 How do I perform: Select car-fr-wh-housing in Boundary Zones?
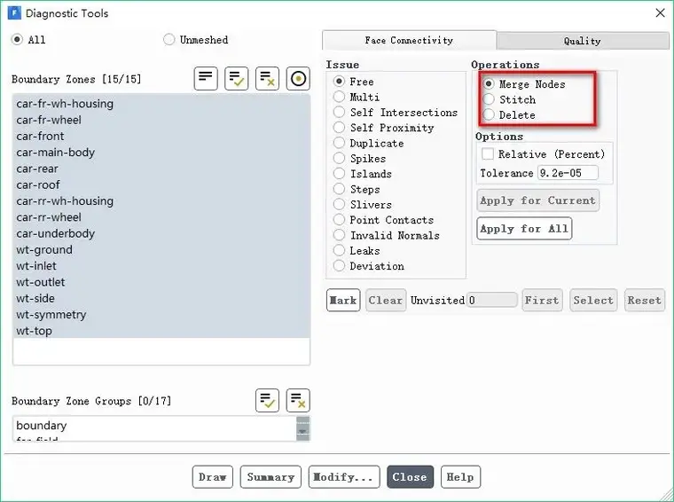tap(161, 104)
